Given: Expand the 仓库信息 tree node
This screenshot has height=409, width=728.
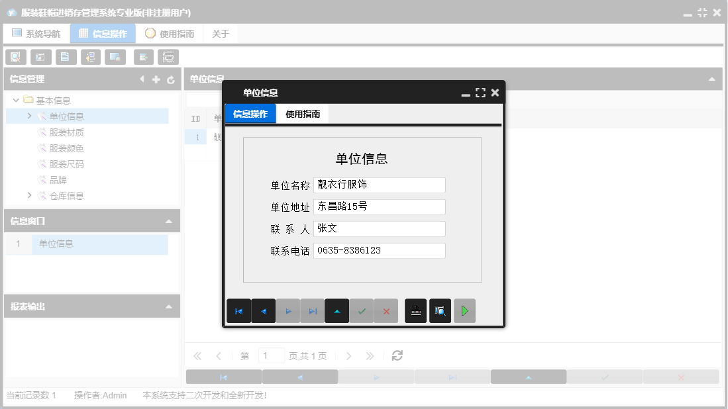Looking at the screenshot, I should coord(28,195).
